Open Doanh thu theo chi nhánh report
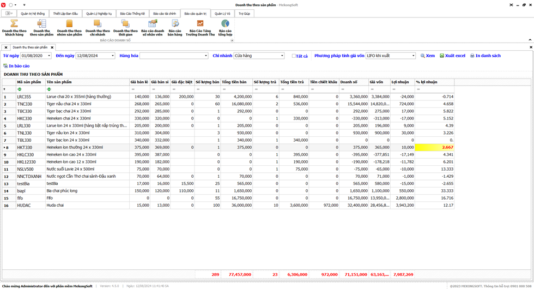The height and width of the screenshot is (289, 534). pyautogui.click(x=98, y=27)
